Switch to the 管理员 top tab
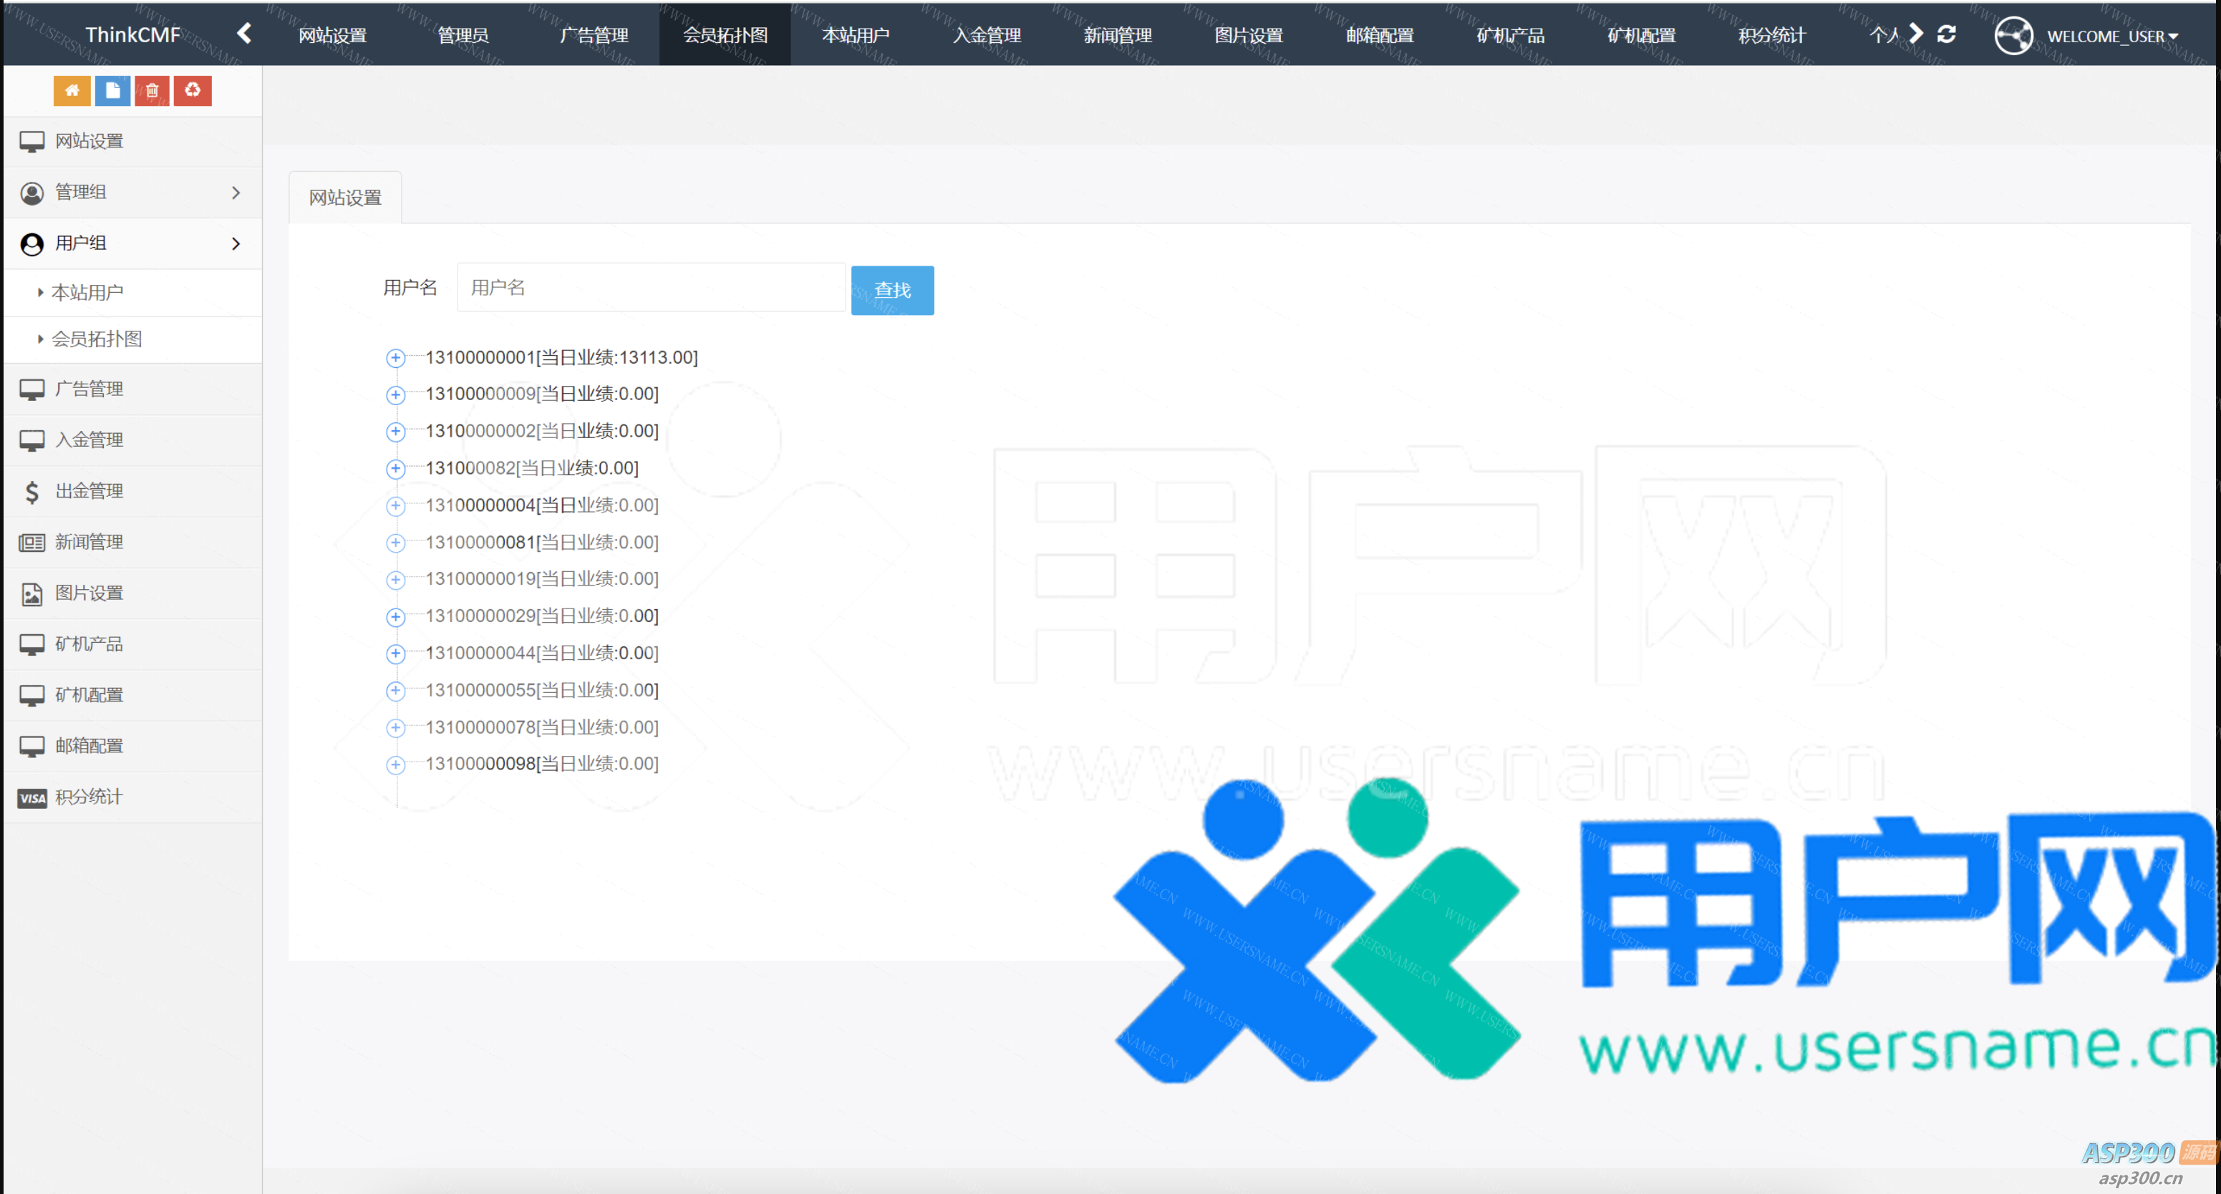Image resolution: width=2221 pixels, height=1194 pixels. (463, 35)
